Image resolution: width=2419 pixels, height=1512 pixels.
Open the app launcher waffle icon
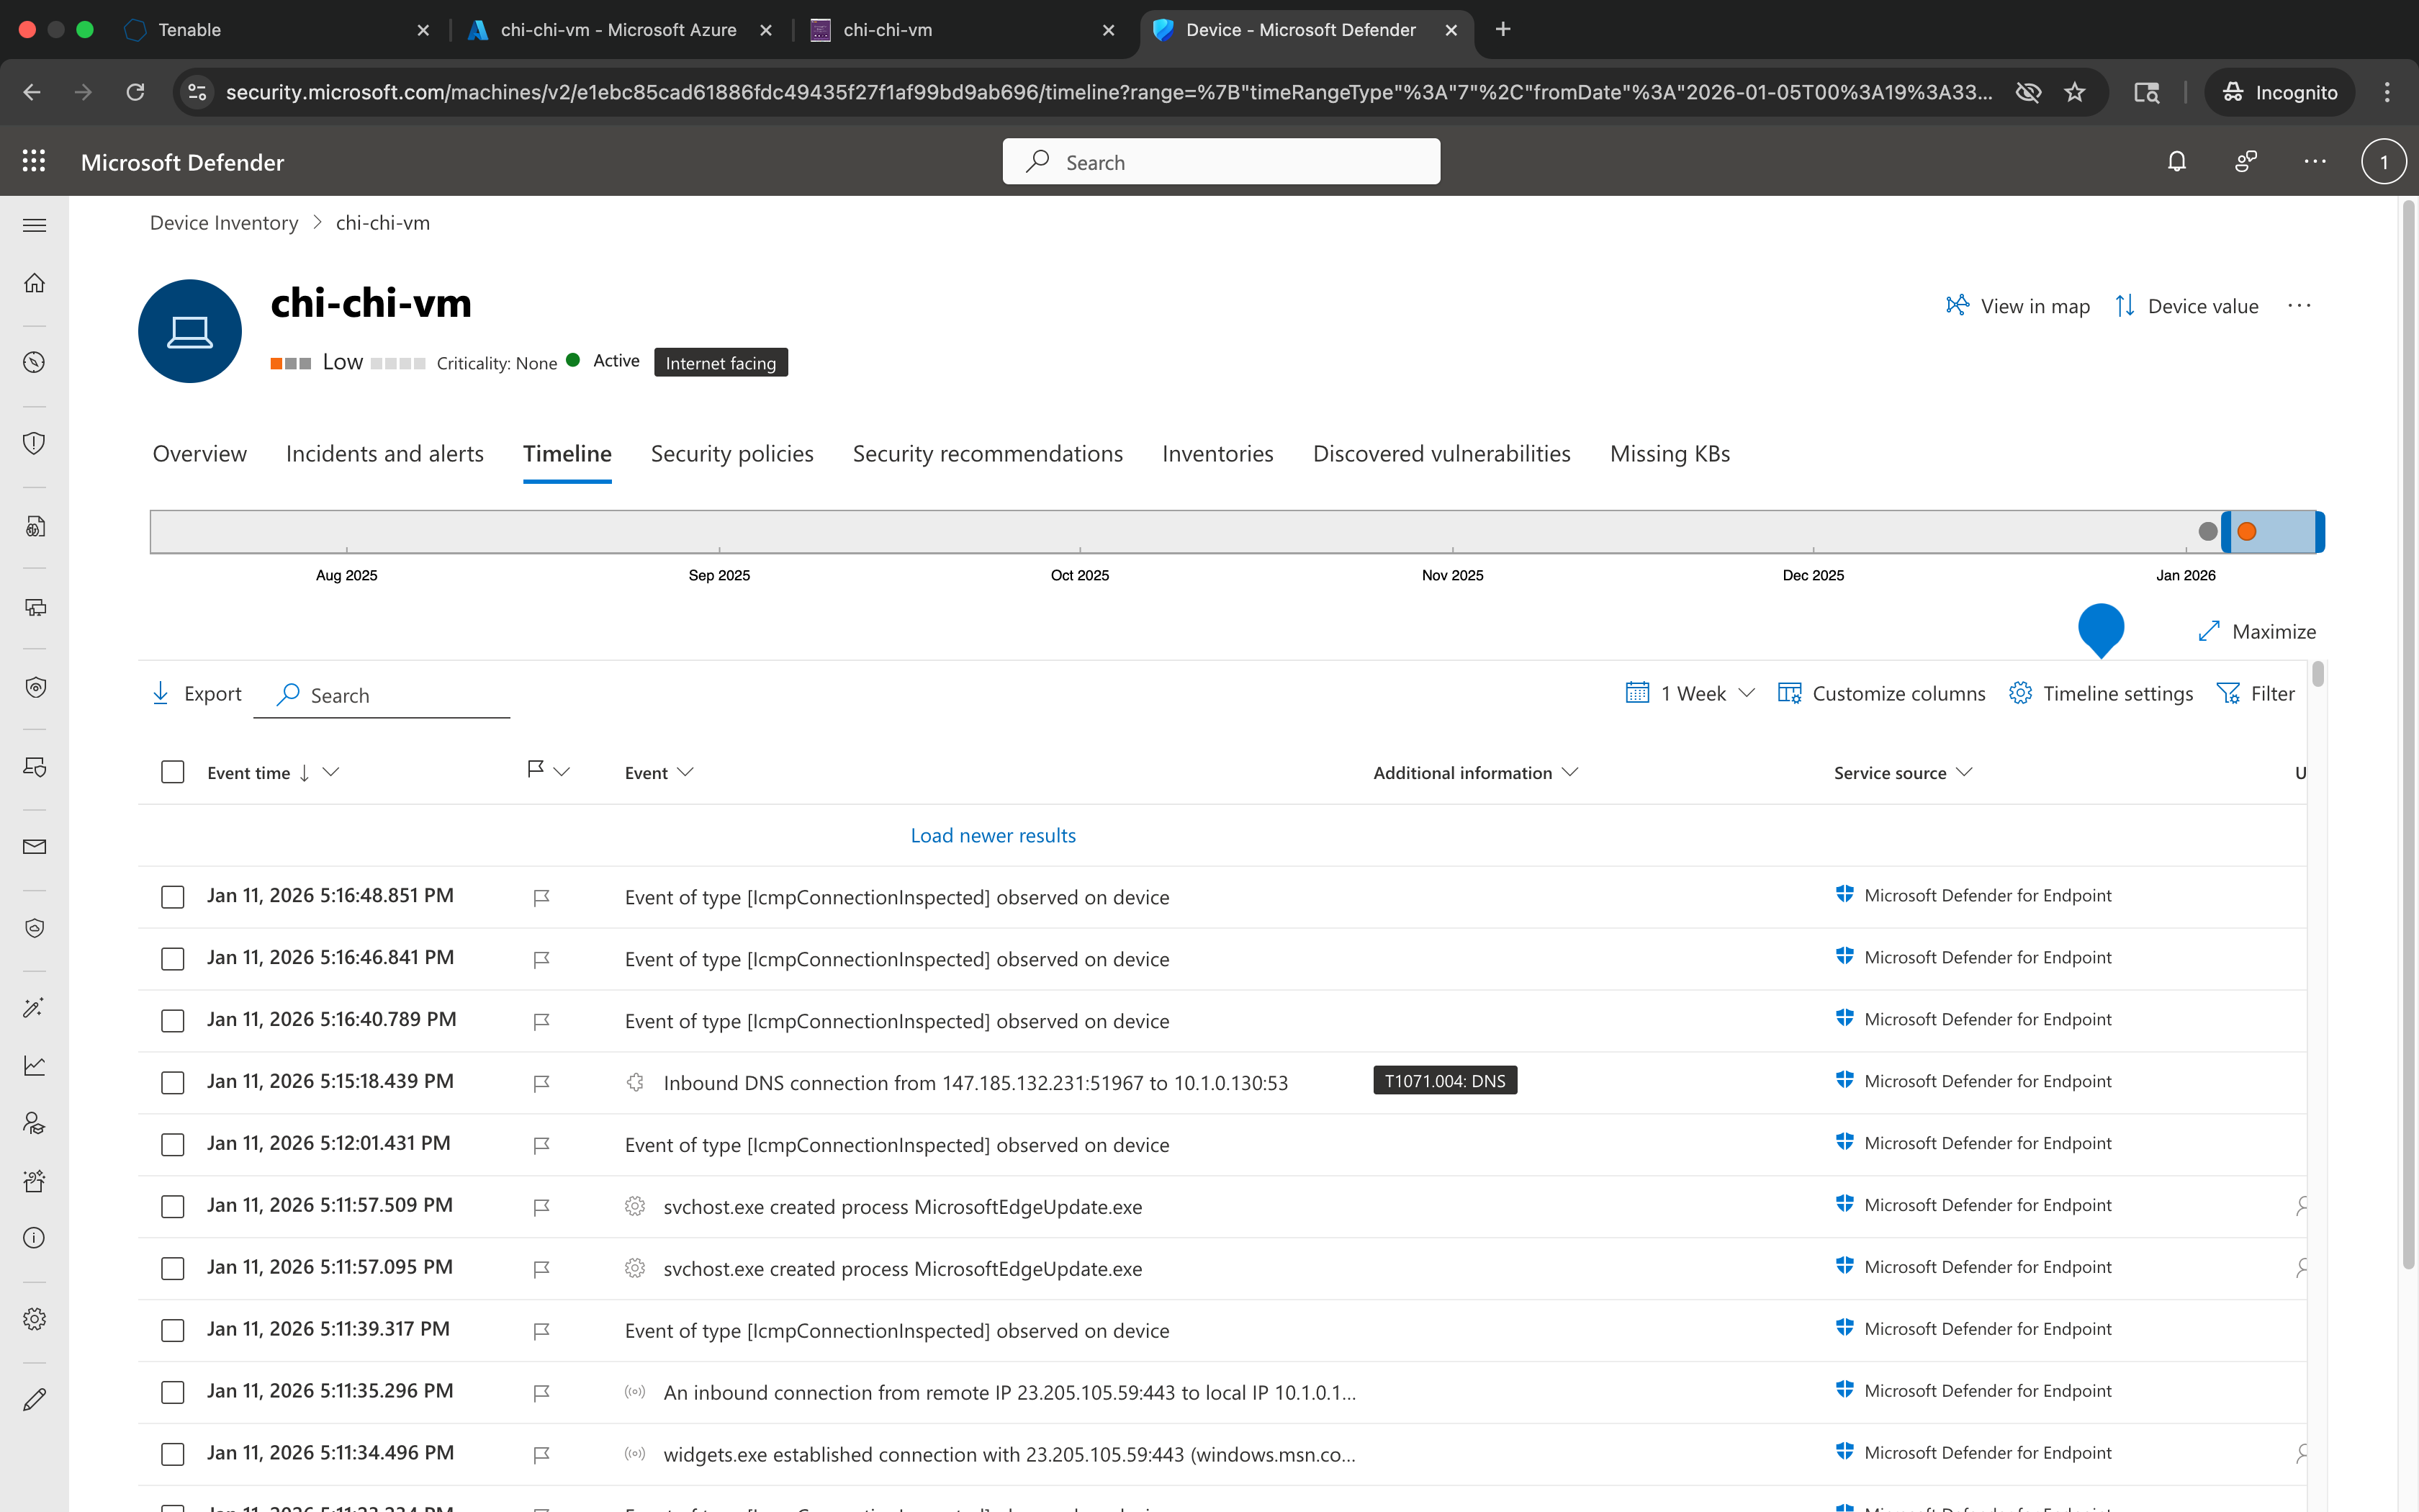[34, 161]
